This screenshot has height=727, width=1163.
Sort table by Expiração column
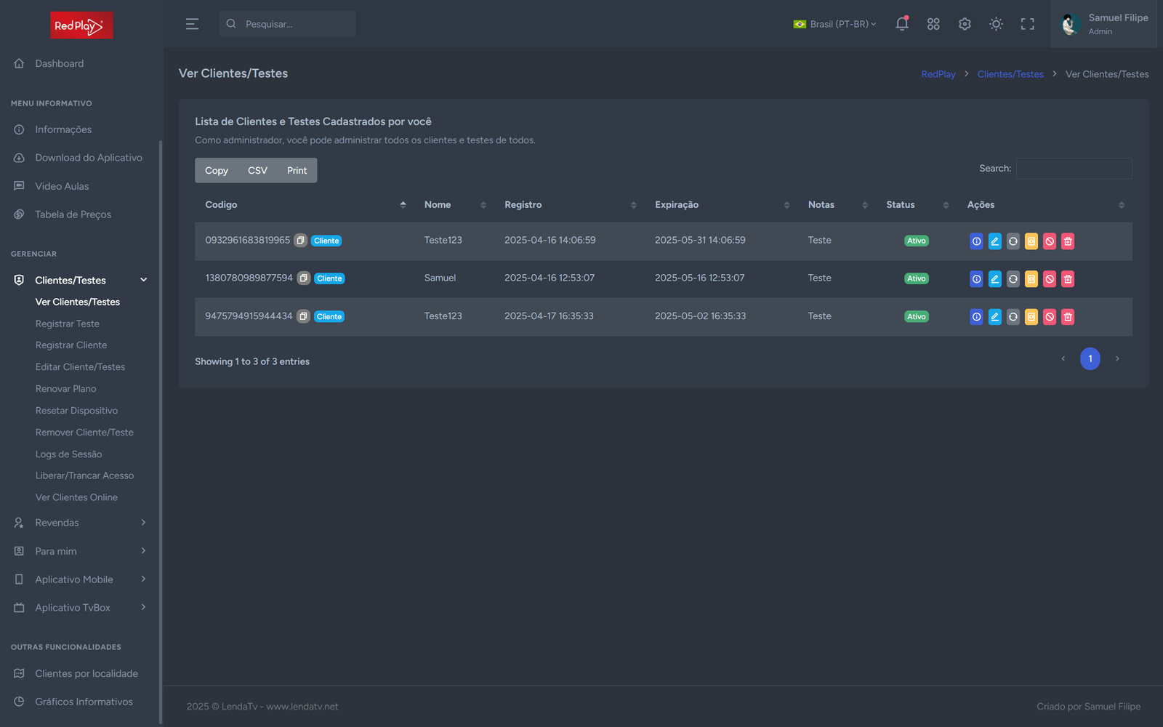[x=722, y=205]
